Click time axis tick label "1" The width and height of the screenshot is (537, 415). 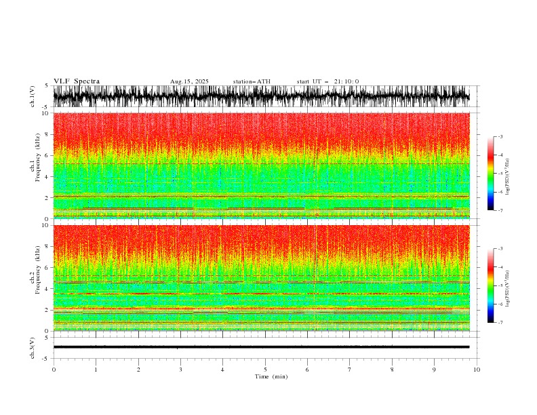(x=96, y=370)
